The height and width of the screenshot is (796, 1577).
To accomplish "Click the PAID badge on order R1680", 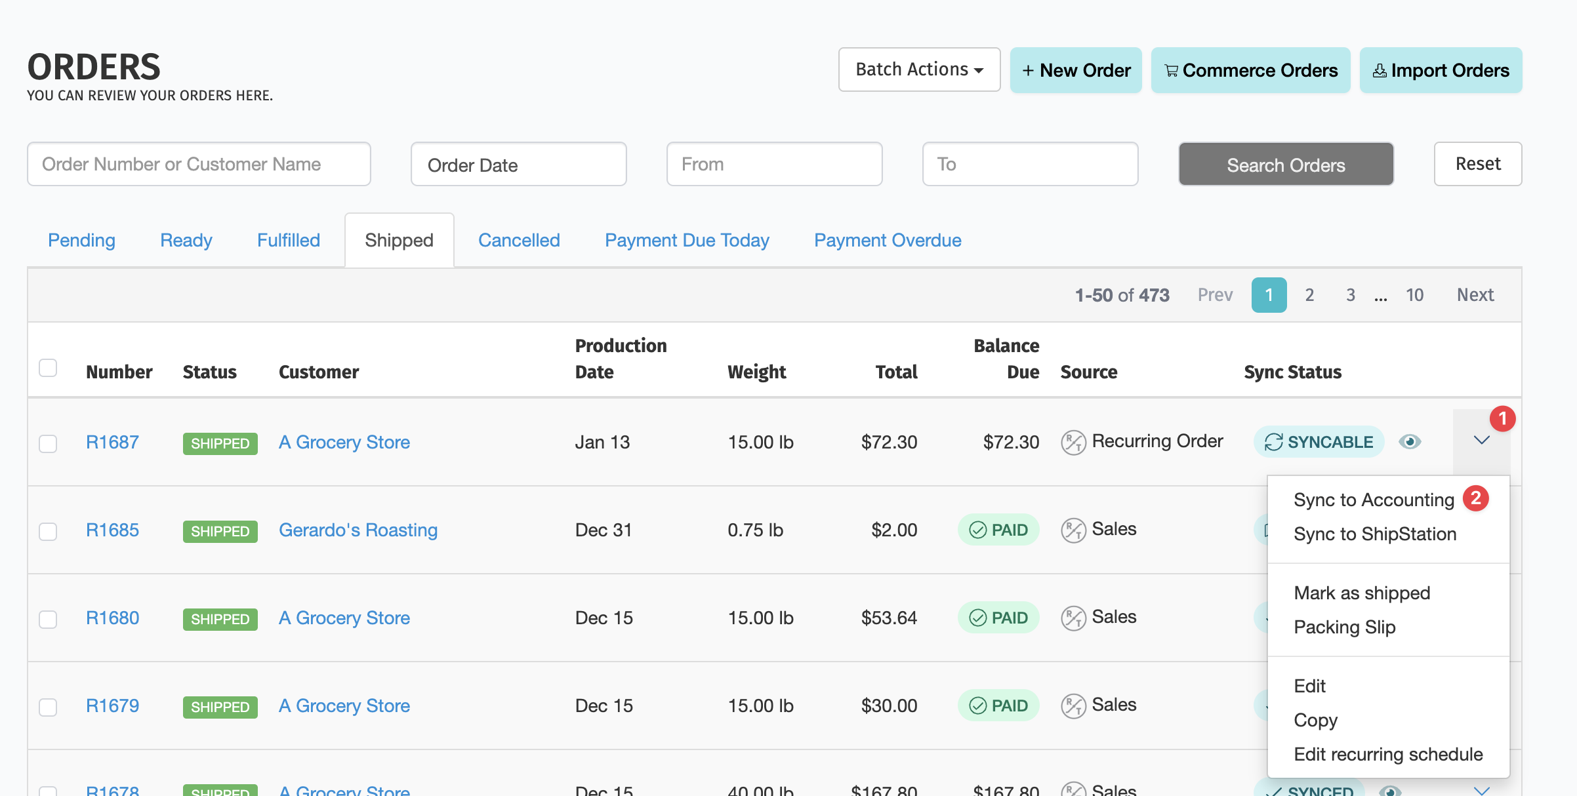I will pos(998,618).
